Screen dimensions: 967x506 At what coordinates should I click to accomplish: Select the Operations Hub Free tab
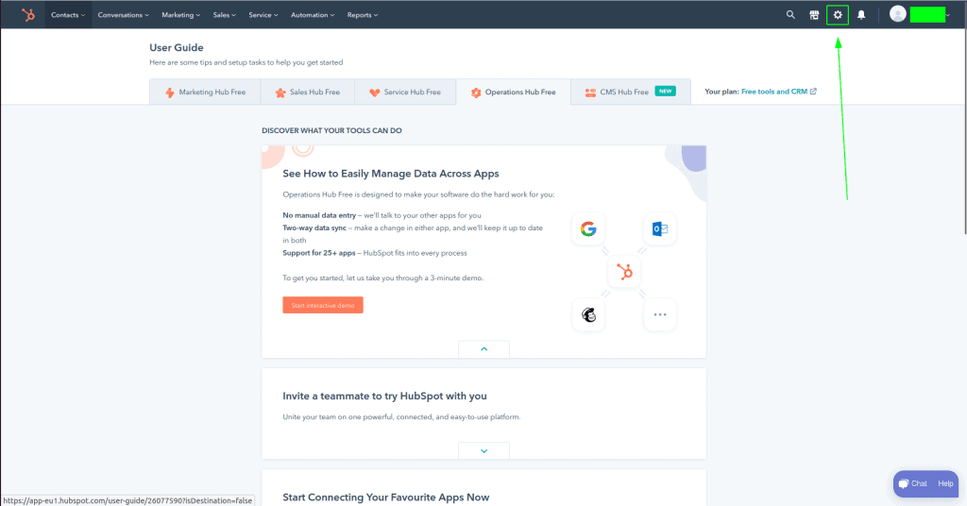(x=513, y=92)
